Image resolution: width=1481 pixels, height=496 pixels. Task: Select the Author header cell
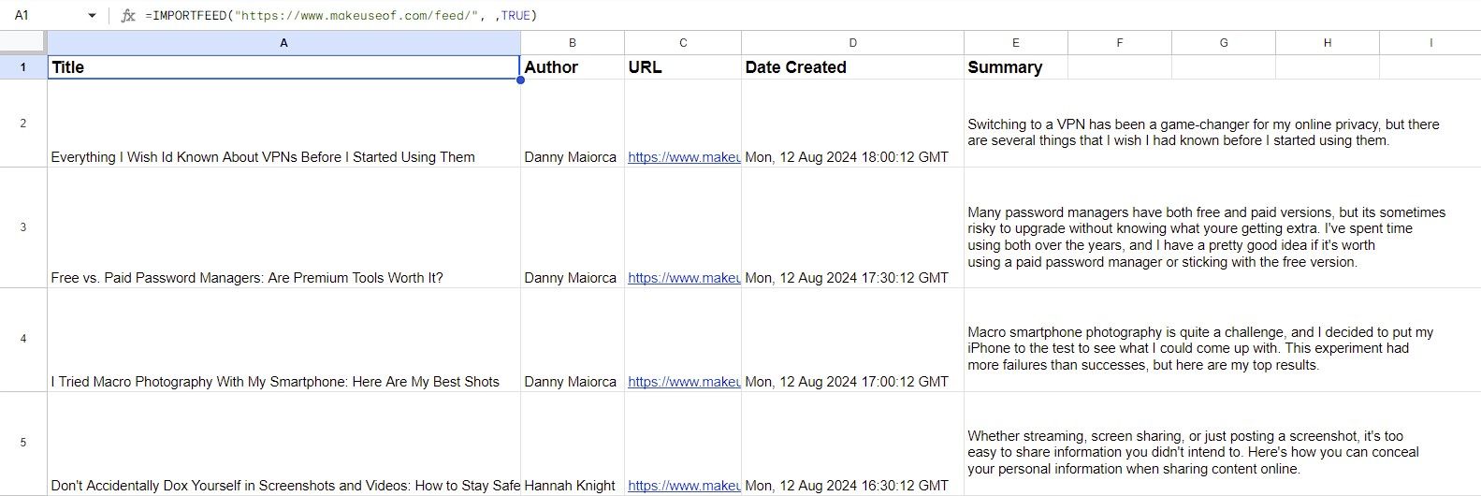(572, 67)
